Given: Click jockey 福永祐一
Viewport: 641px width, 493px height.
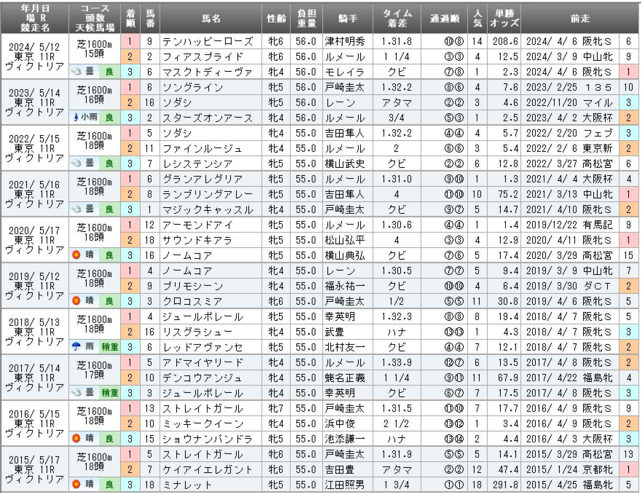Looking at the screenshot, I should [x=345, y=286].
